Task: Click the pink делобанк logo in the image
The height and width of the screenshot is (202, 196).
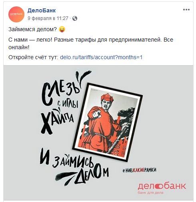Action: [162, 186]
